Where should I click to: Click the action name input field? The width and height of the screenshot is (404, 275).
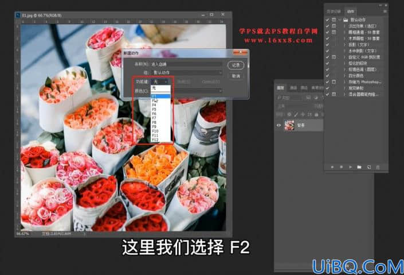pyautogui.click(x=187, y=64)
